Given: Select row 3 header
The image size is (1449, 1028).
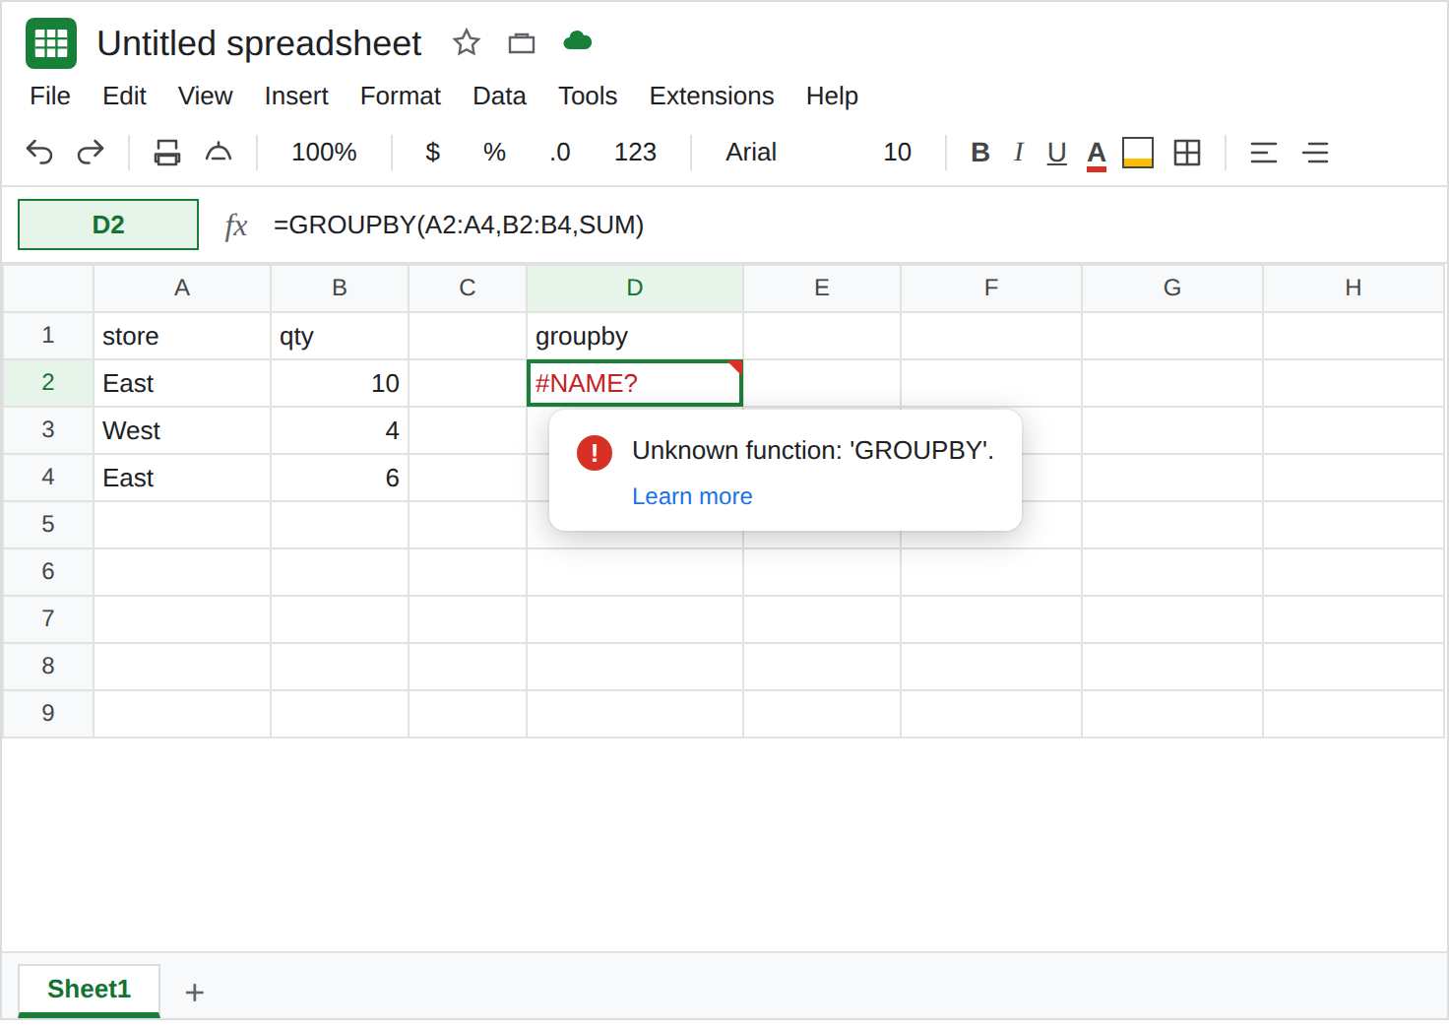Looking at the screenshot, I should coord(48,430).
